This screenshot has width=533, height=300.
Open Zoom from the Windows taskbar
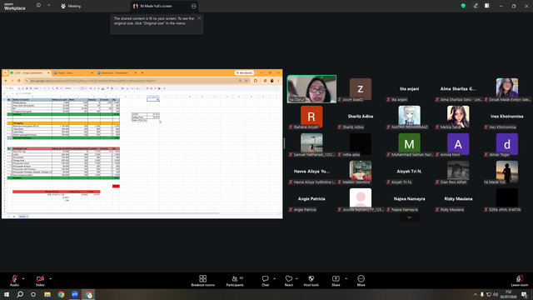[x=75, y=294]
